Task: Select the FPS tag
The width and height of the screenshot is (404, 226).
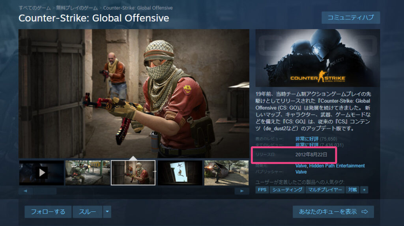Action: 262,190
